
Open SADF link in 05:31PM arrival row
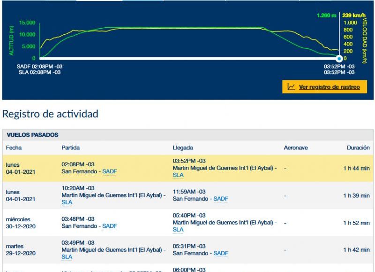click(x=221, y=253)
